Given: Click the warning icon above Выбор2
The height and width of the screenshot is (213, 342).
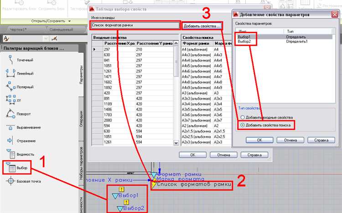Looking at the screenshot, I should (x=126, y=202).
